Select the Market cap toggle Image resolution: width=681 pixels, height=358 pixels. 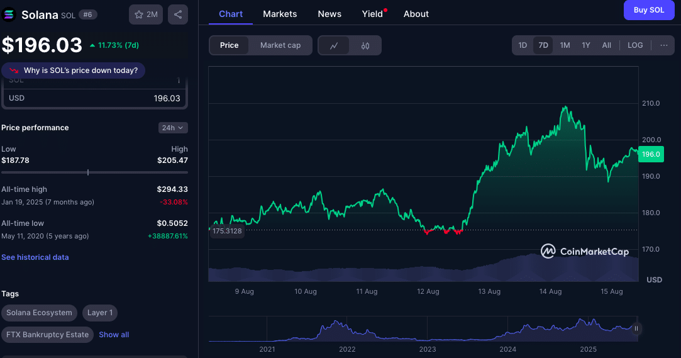280,45
